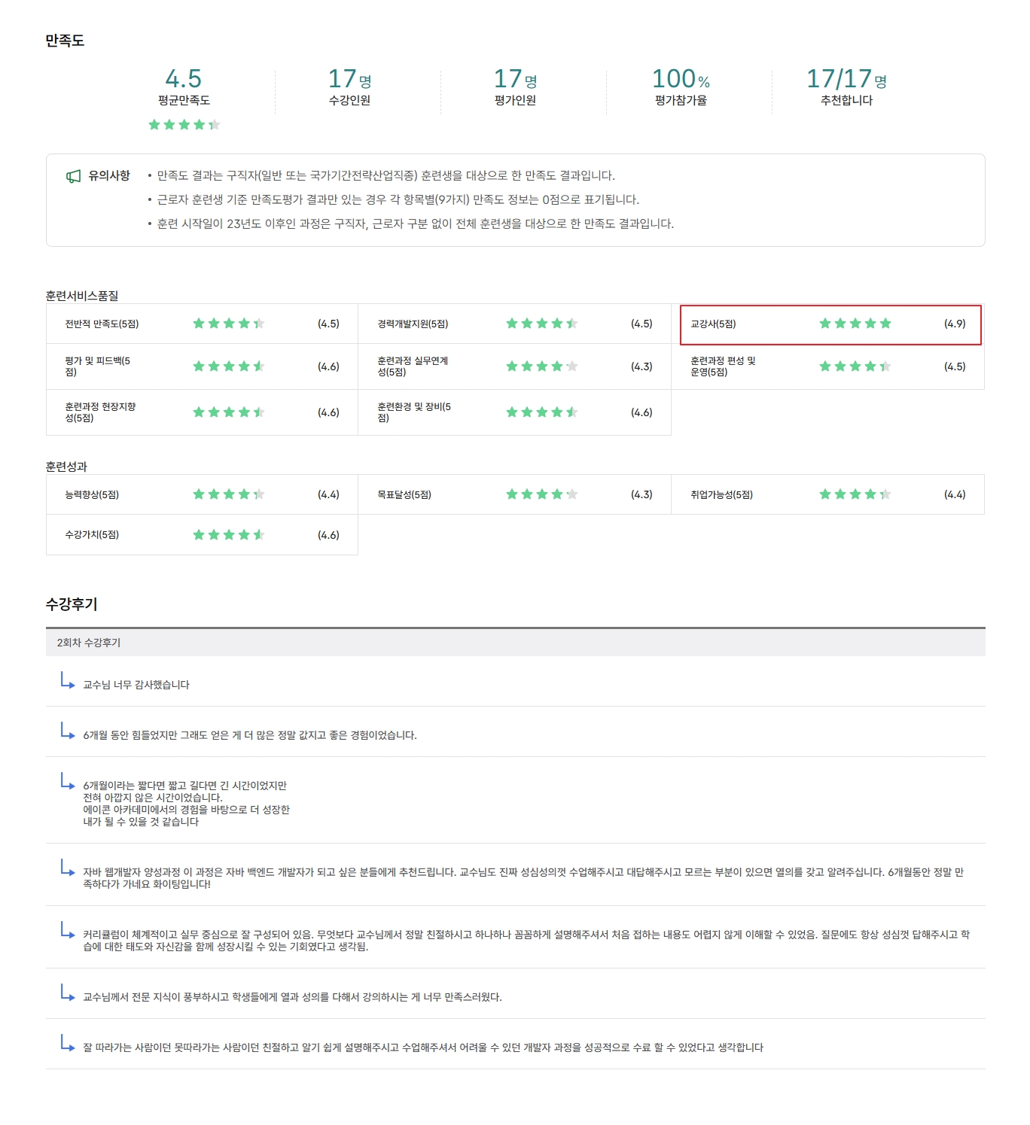This screenshot has height=1125, width=1030.
Task: Click the '전반적 만족도(5점)' label
Action: [102, 324]
